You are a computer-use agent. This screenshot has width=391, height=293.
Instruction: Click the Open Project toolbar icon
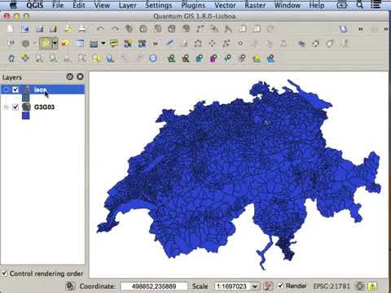24,28
